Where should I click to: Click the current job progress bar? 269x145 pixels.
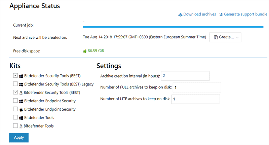point(173,27)
